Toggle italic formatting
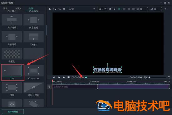Viewport: 172px width, 115px height. (x=115, y=9)
